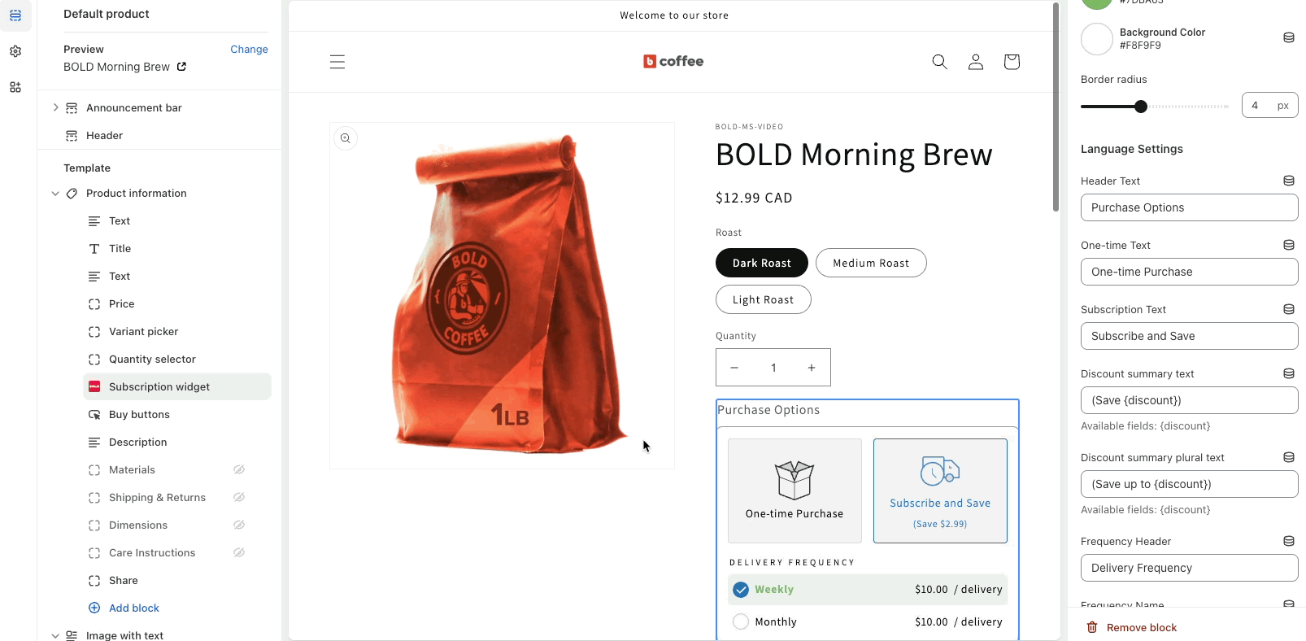This screenshot has width=1306, height=641.
Task: Expand the Announcement bar section
Action: coord(55,107)
